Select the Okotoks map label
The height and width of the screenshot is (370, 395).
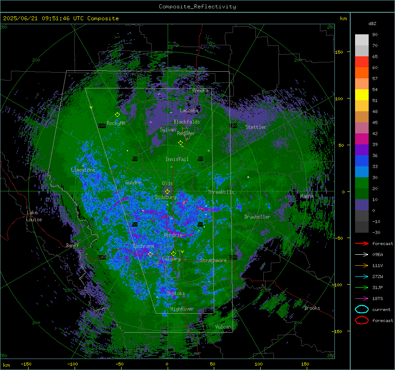(176, 293)
